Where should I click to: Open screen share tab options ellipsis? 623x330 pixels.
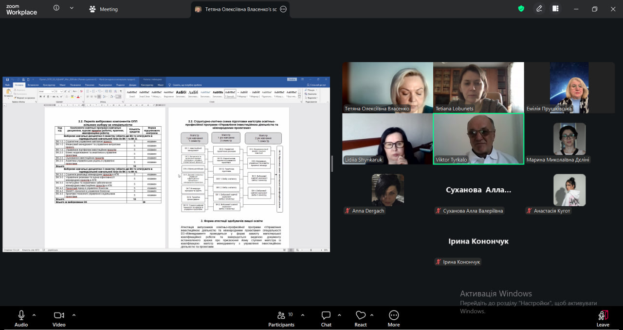(x=283, y=9)
